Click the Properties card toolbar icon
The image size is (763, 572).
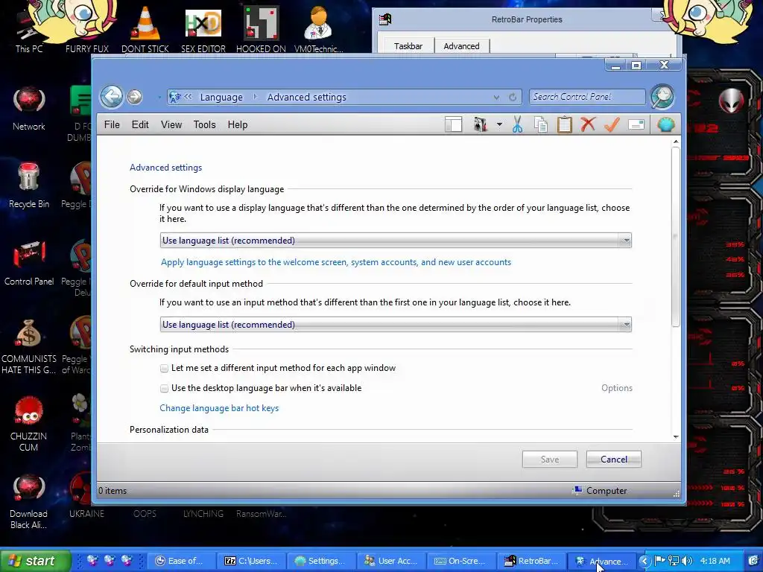click(636, 125)
